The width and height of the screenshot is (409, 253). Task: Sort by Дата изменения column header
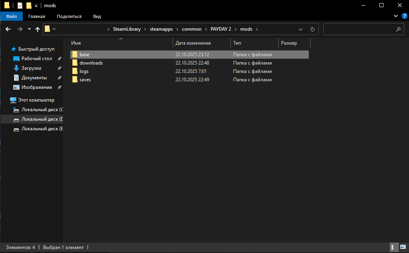tap(193, 43)
